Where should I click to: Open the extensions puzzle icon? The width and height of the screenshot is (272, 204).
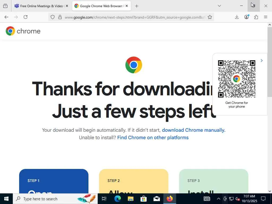click(x=256, y=17)
